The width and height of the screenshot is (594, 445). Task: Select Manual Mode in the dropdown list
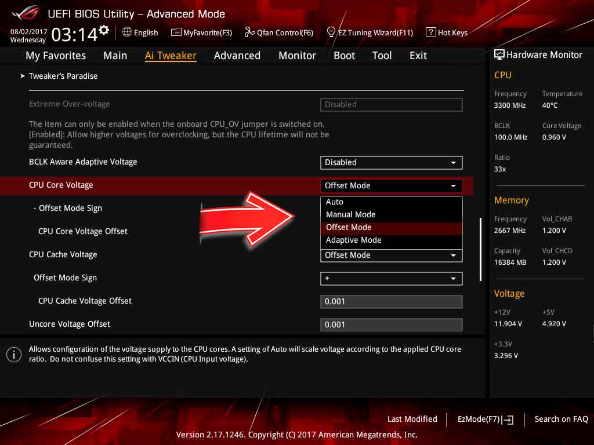[x=392, y=214]
